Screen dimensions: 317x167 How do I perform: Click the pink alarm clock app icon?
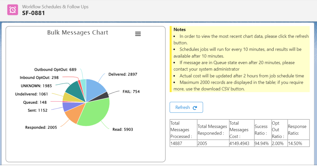tap(13, 10)
